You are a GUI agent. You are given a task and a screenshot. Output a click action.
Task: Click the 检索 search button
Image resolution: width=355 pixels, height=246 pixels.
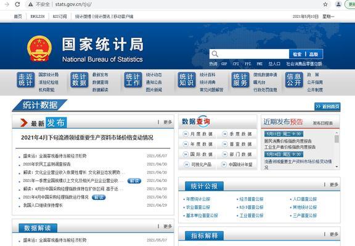pos(297,54)
